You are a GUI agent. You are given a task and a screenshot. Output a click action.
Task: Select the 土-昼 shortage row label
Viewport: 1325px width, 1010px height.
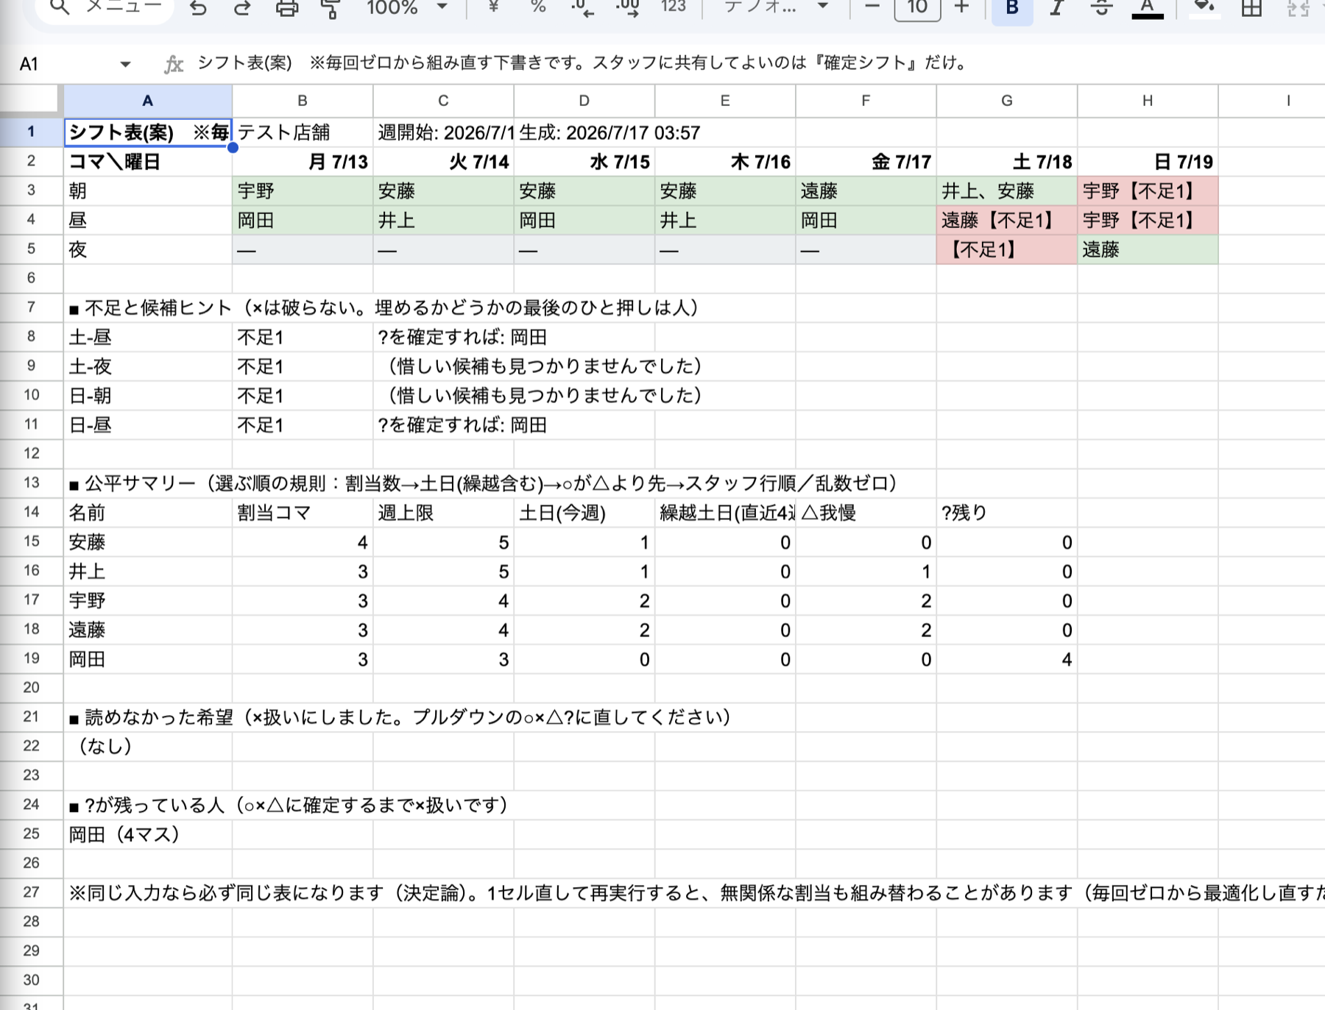click(x=148, y=337)
